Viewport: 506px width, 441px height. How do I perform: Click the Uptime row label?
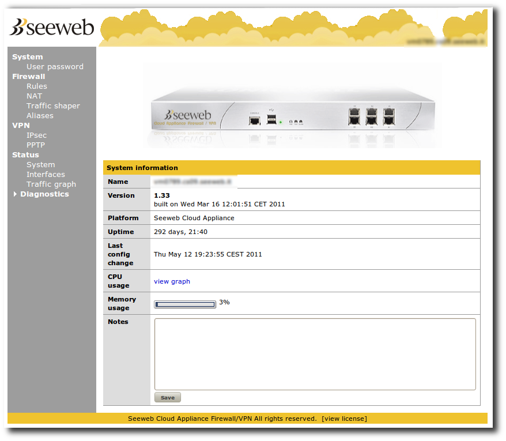(x=120, y=232)
